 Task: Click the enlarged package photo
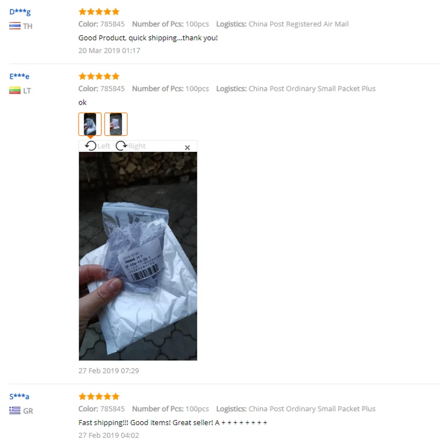138,256
